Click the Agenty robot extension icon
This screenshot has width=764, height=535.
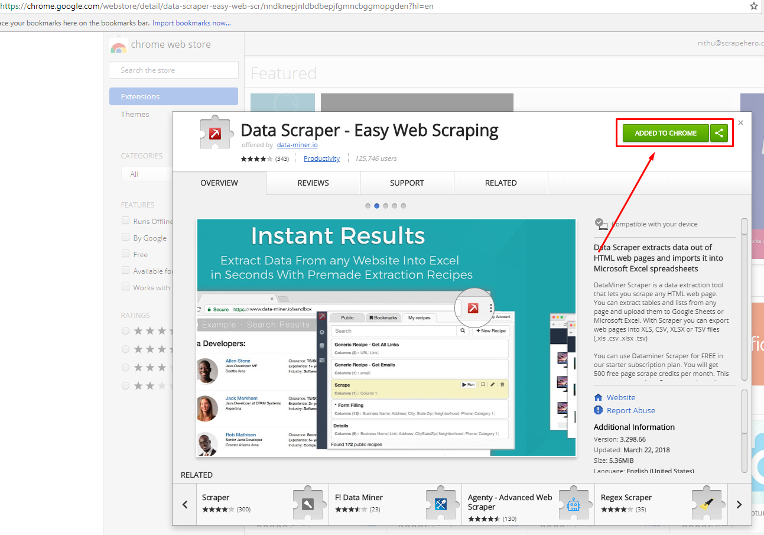coord(574,504)
